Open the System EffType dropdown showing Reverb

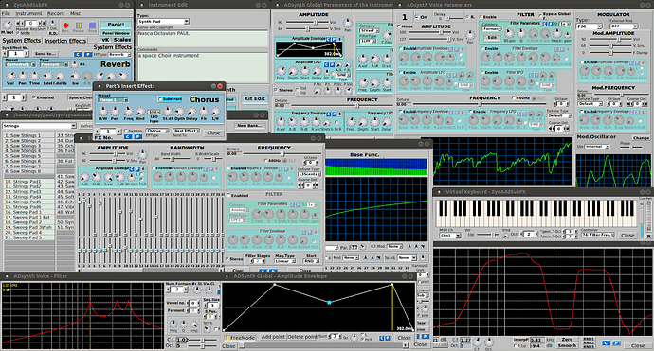pos(119,55)
